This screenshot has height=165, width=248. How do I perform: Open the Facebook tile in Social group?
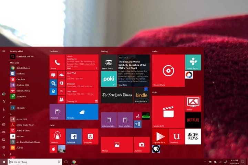tap(74, 136)
